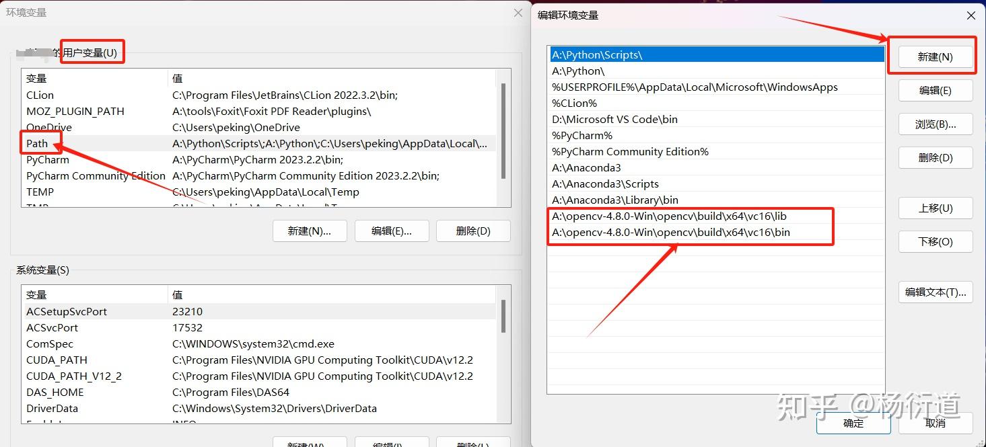Click 新建(N)... under user variables

(309, 231)
